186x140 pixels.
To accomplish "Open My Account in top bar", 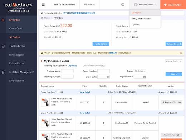I will point(89,4).
